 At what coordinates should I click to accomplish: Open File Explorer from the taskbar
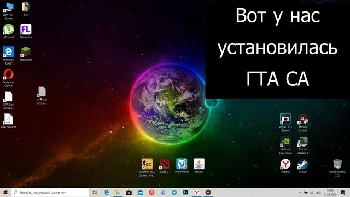pyautogui.click(x=118, y=192)
